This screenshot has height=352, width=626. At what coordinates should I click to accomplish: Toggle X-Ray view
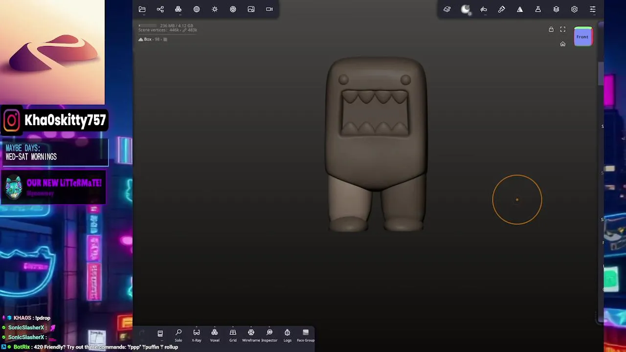(197, 335)
